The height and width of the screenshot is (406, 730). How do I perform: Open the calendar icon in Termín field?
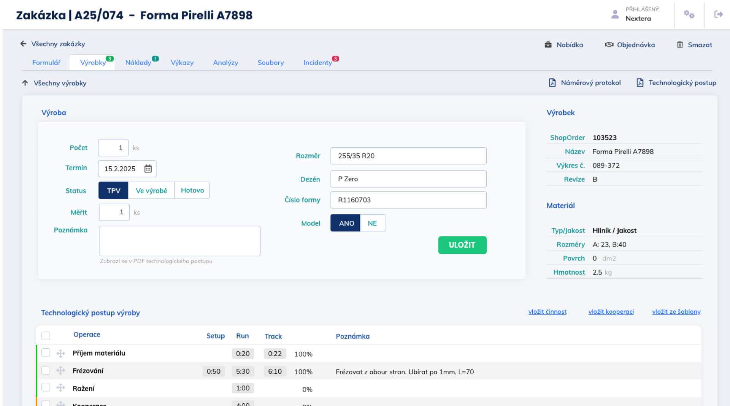point(148,169)
